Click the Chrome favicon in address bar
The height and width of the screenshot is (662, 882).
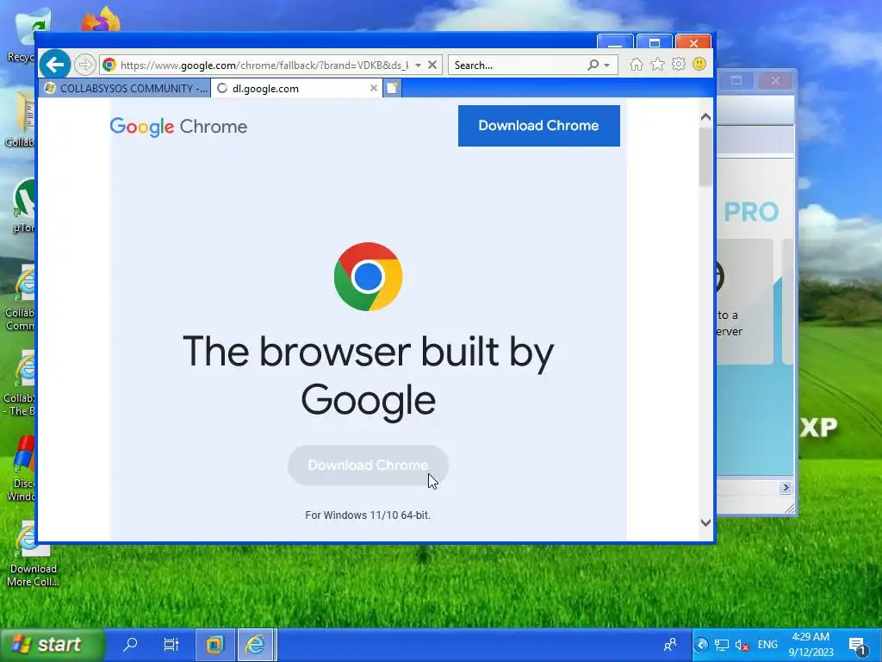pyautogui.click(x=109, y=65)
